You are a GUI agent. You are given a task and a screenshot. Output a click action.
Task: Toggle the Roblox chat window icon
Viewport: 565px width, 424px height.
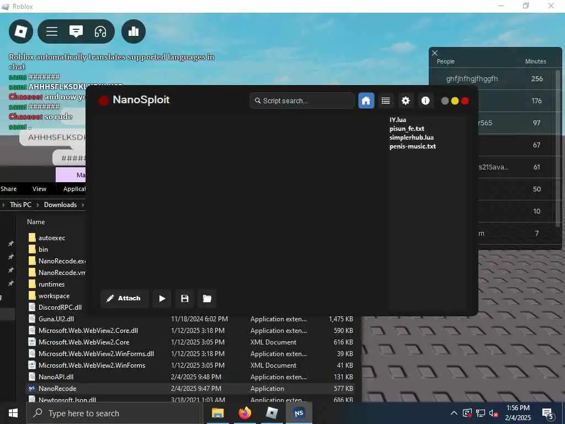[x=76, y=31]
